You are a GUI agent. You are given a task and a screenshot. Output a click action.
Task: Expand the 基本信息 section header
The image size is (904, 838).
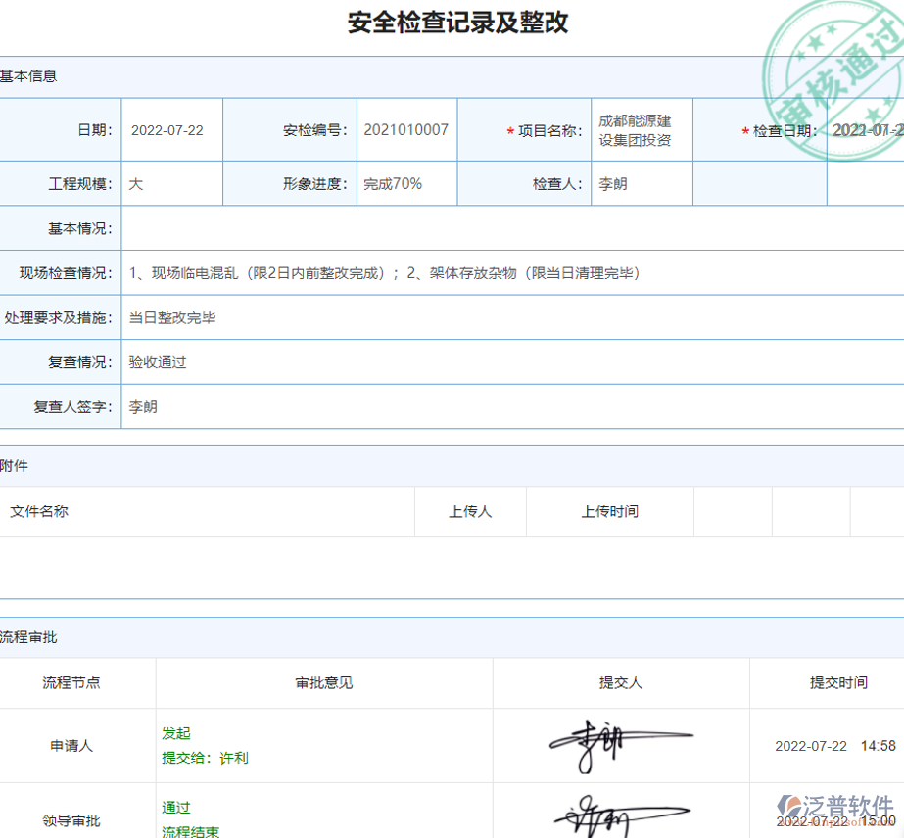click(x=29, y=76)
